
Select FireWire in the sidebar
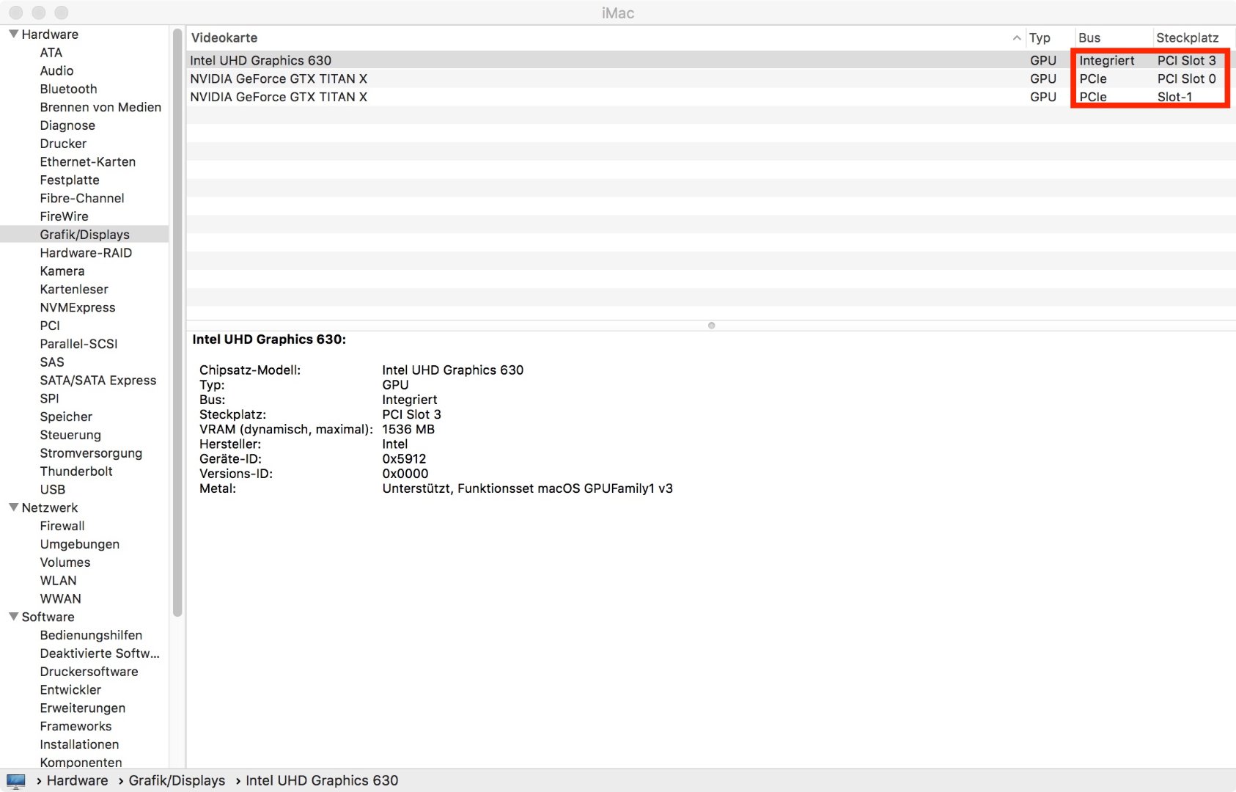pos(64,216)
